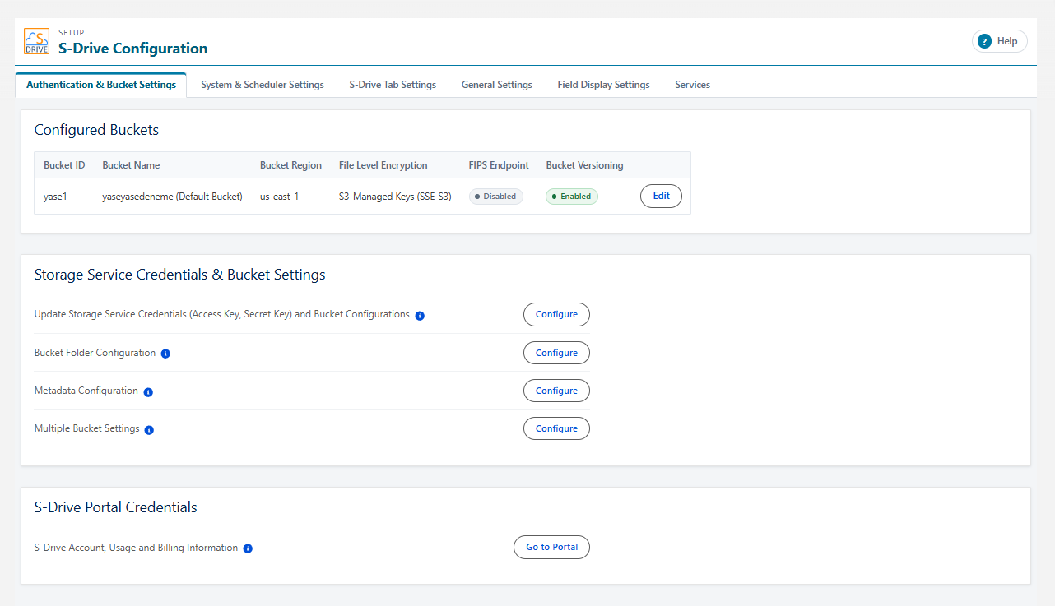Open the System & Scheduler Settings tab
Image resolution: width=1055 pixels, height=606 pixels.
click(263, 85)
